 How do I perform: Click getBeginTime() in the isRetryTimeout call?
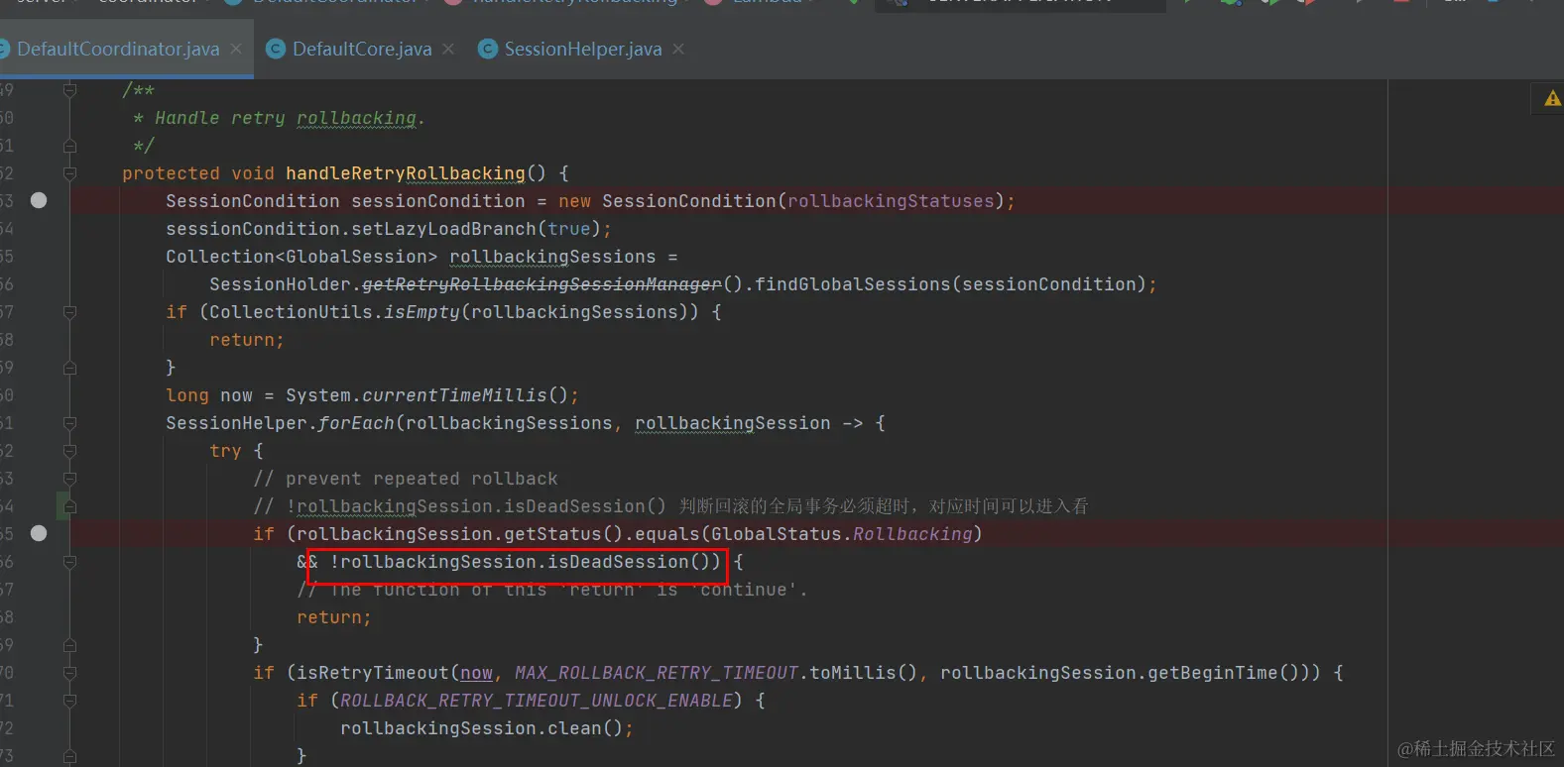click(x=1220, y=673)
